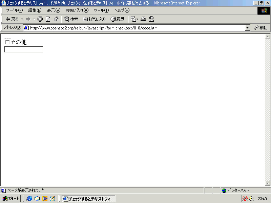271x203 pixels.
Task: Click the volume speaker tray icon
Action: tap(251, 199)
